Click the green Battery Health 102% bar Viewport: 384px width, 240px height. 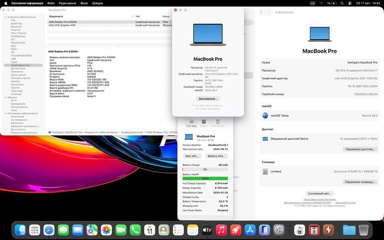205,179
